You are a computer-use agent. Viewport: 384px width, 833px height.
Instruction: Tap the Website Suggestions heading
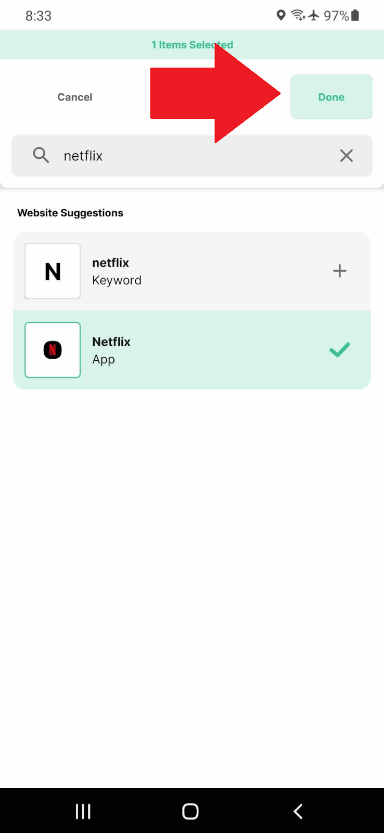coord(70,213)
